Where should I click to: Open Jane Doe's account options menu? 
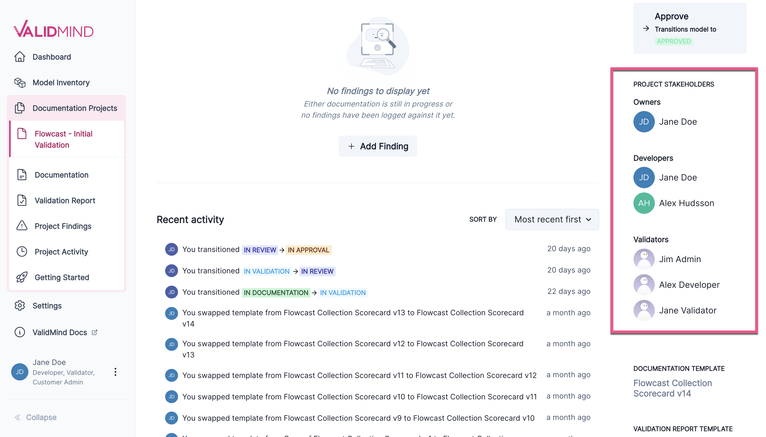(115, 372)
